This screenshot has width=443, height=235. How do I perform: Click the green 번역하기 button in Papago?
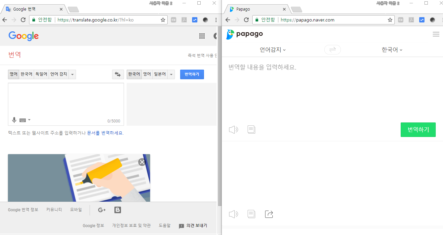pyautogui.click(x=418, y=130)
